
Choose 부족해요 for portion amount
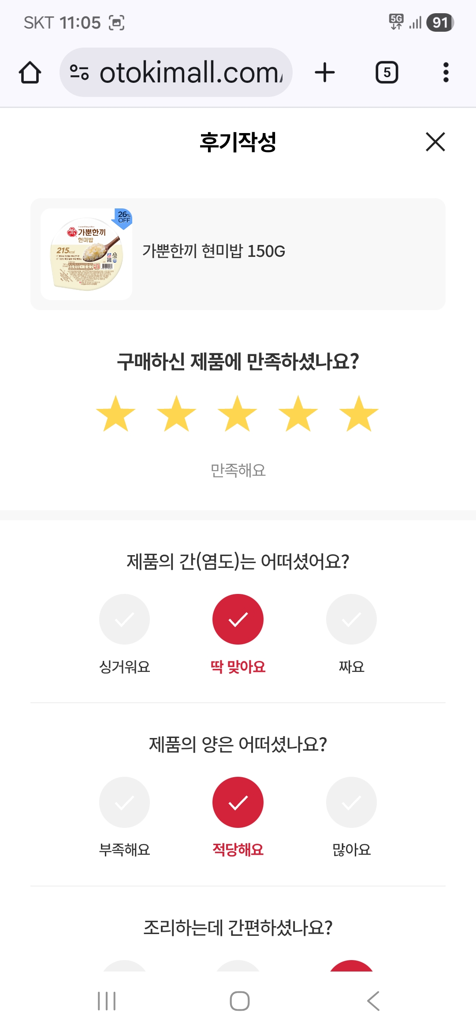(x=124, y=802)
